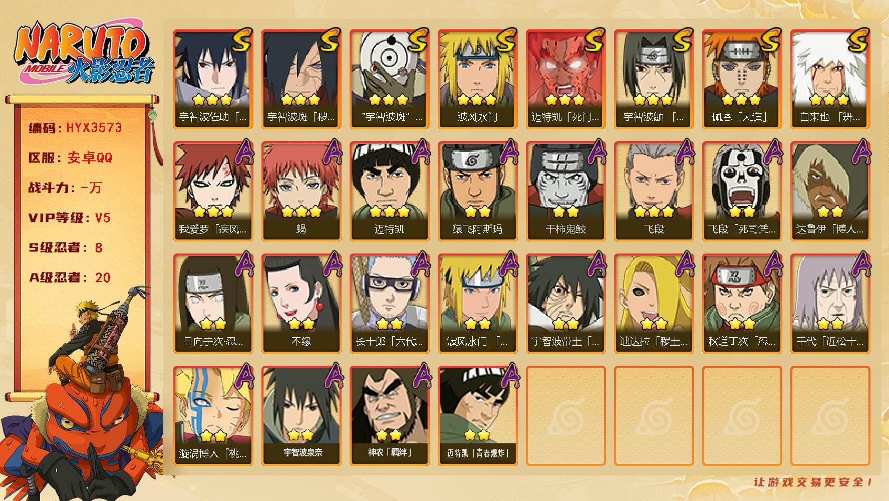Select the last empty ninja slot

[830, 416]
